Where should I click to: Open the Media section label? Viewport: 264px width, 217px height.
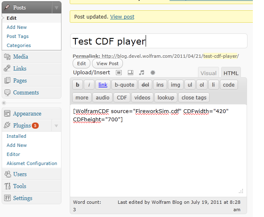21,57
